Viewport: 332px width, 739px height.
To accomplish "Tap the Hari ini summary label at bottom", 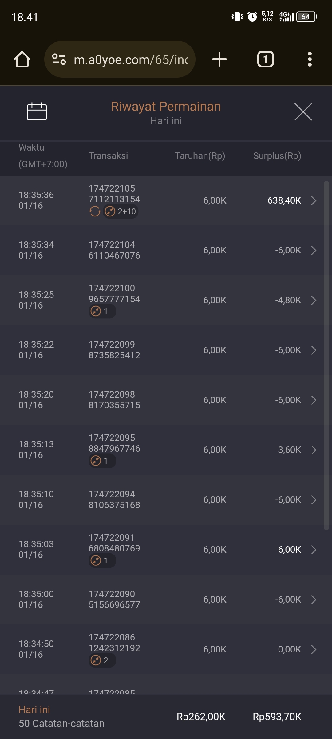I will (x=34, y=710).
